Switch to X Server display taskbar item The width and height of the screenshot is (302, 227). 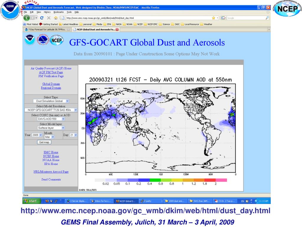click(x=77, y=201)
